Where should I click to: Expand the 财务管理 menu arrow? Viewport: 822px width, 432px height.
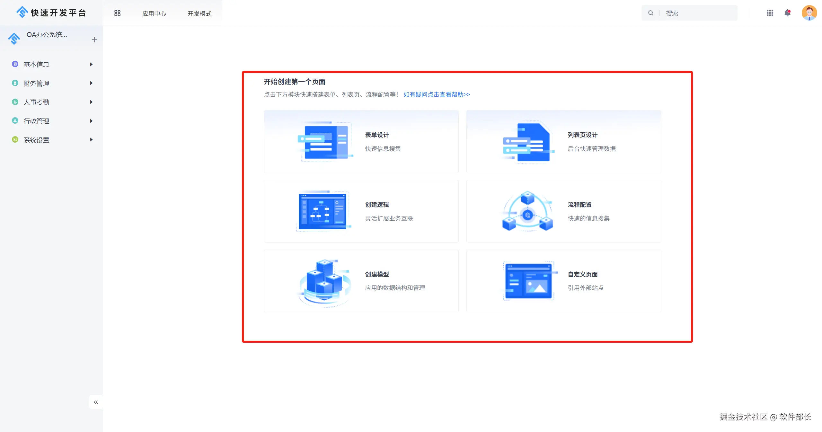tap(91, 83)
